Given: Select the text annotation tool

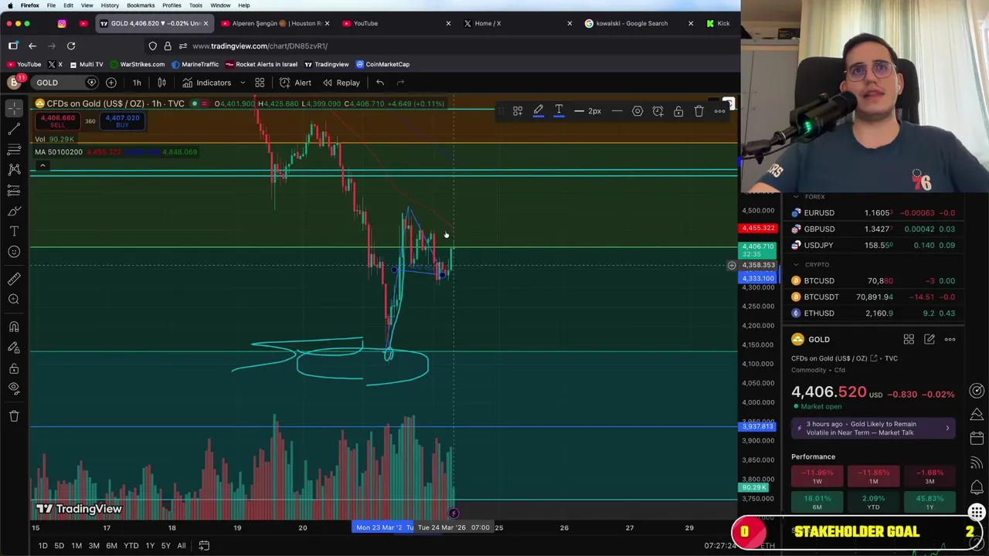Looking at the screenshot, I should point(14,231).
